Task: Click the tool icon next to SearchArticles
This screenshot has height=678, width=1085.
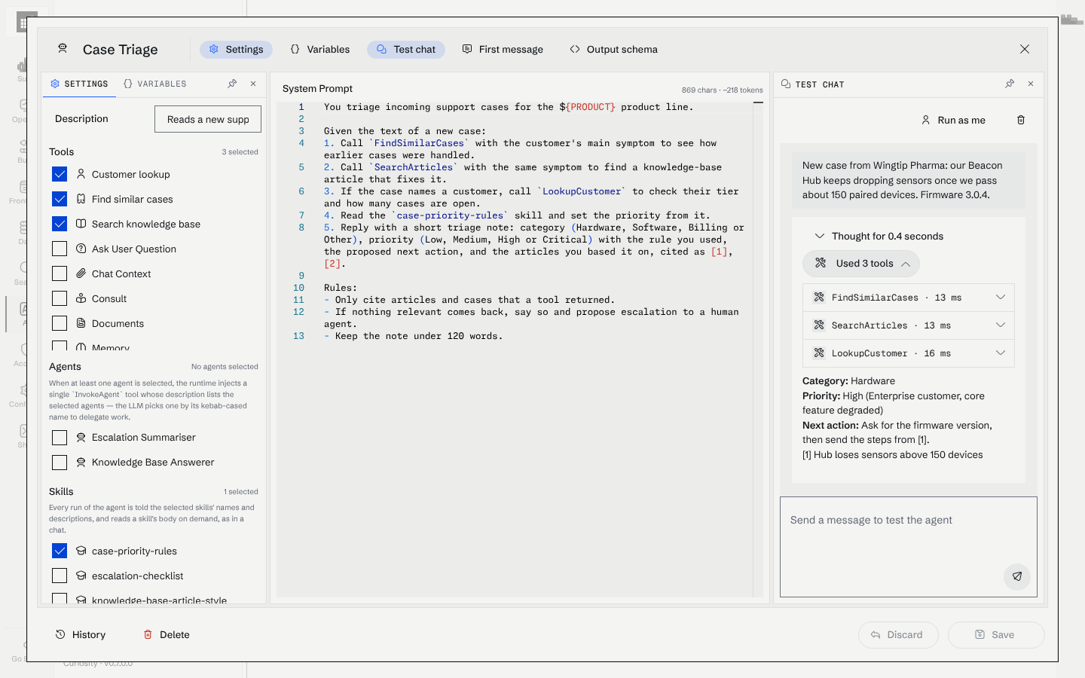Action: point(819,325)
